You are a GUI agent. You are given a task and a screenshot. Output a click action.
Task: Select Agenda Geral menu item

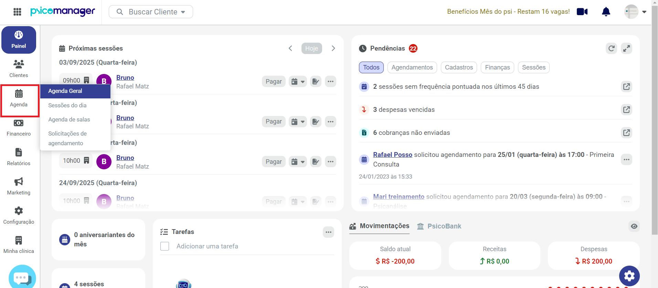pyautogui.click(x=75, y=91)
